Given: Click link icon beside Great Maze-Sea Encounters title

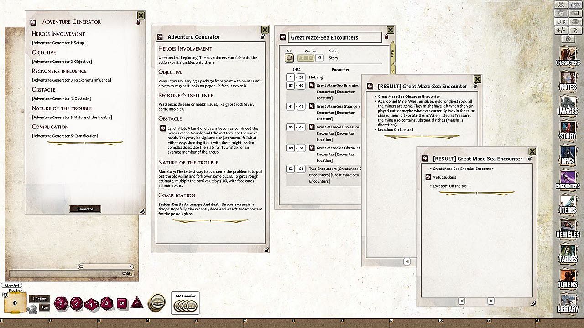Looking at the screenshot, I should [x=283, y=37].
